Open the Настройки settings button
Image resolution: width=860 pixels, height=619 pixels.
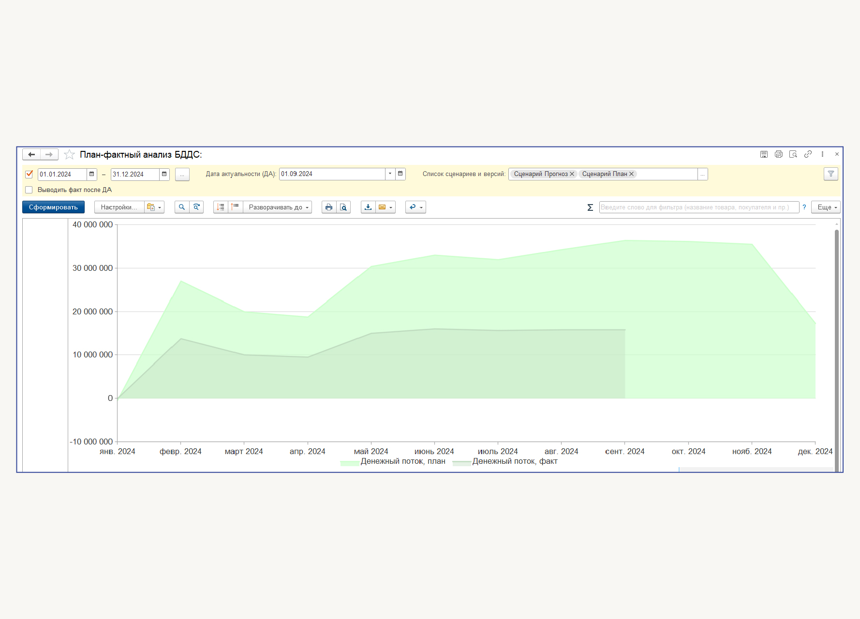click(119, 207)
